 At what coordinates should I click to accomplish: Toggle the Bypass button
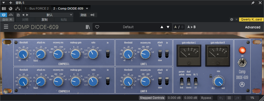(206, 98)
